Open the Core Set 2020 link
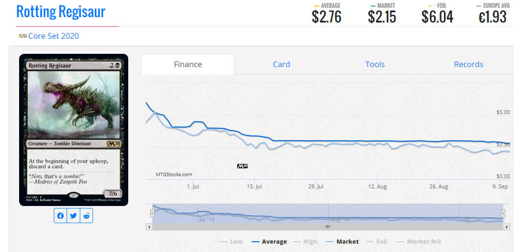Viewport: 514px width, 252px height. (x=53, y=36)
